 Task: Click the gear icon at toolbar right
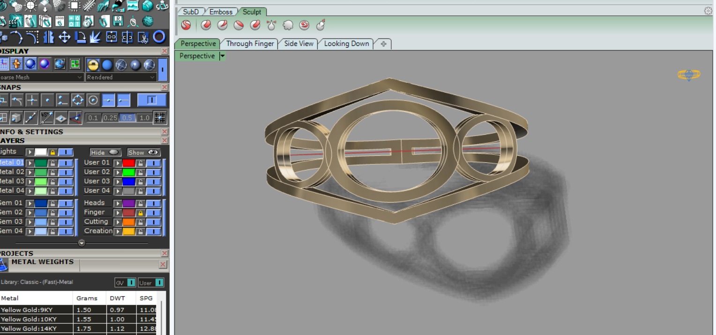pyautogui.click(x=708, y=11)
